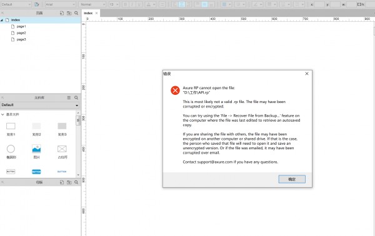The image size is (375, 236).
Task: Open the widget library options menu icon
Action: click(x=69, y=97)
